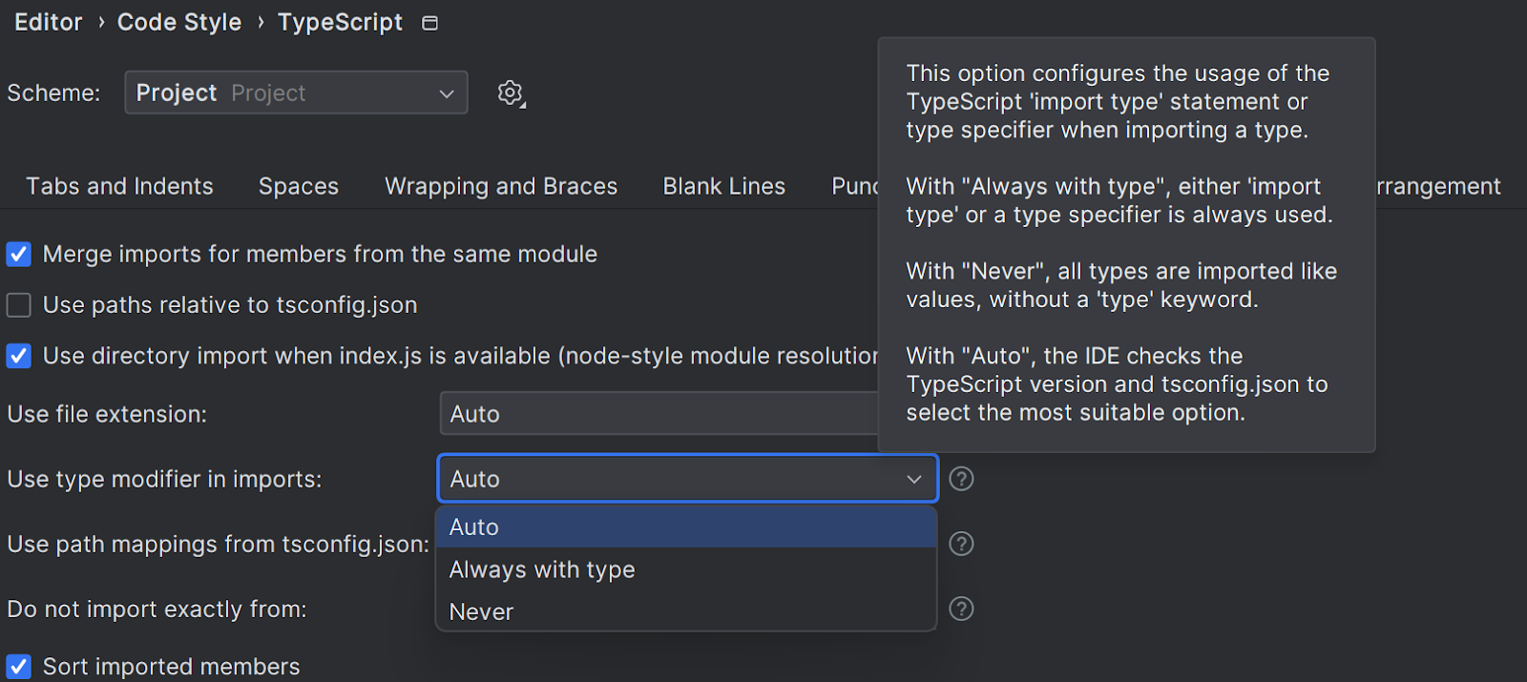
Task: Click help icon beside Do not import exactly from
Action: pos(961,609)
